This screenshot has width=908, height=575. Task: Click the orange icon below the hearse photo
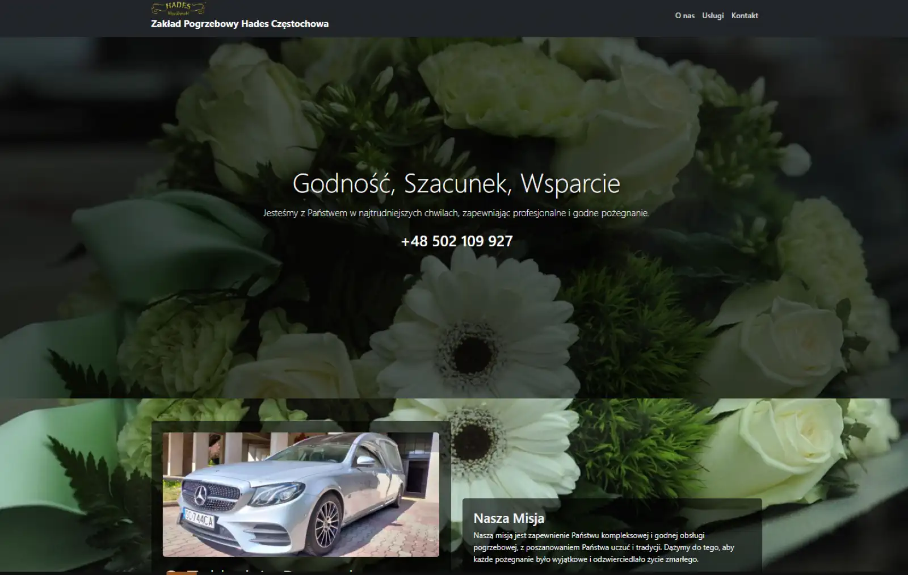tap(182, 572)
